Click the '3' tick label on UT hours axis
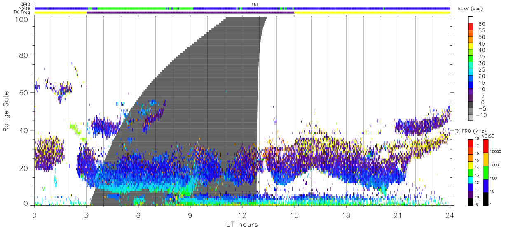The image size is (506, 233). [87, 215]
